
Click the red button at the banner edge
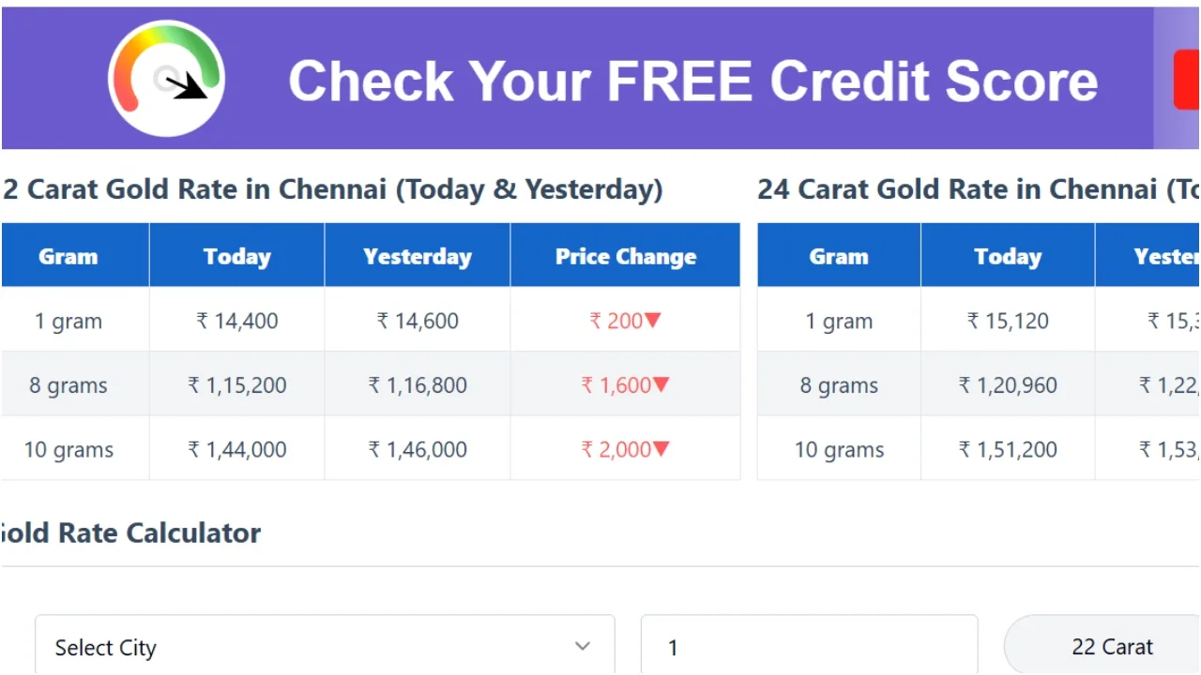[x=1187, y=81]
